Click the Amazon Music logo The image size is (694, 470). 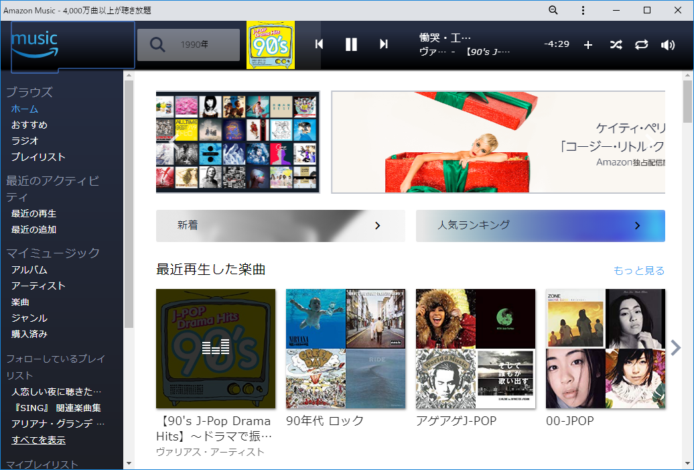[x=35, y=45]
